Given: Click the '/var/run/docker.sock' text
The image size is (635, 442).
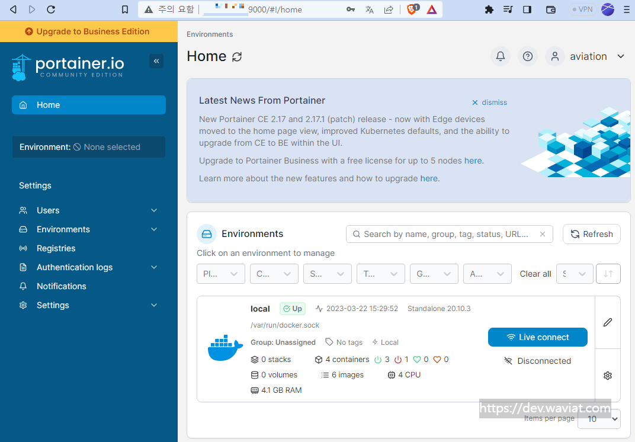Looking at the screenshot, I should click(x=285, y=325).
